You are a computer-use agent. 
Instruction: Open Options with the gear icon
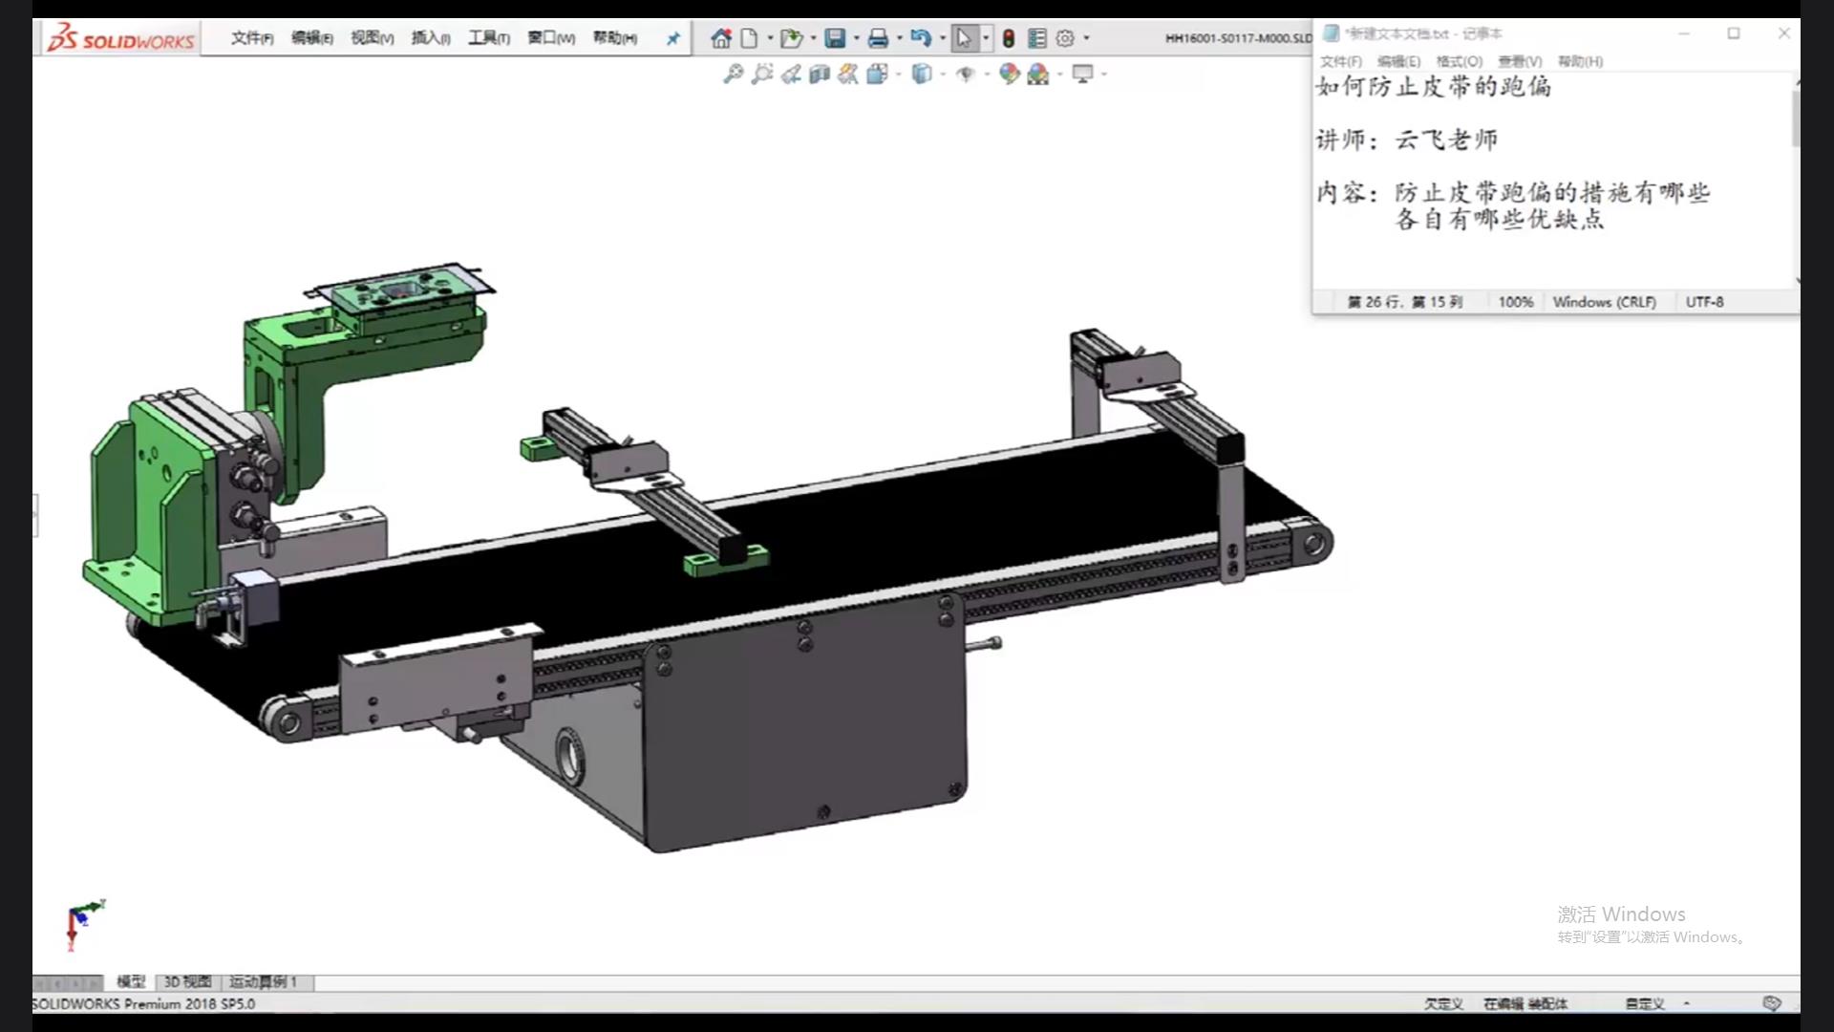point(1065,38)
